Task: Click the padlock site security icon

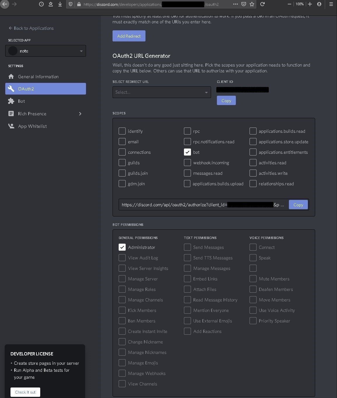Action: [79, 4]
